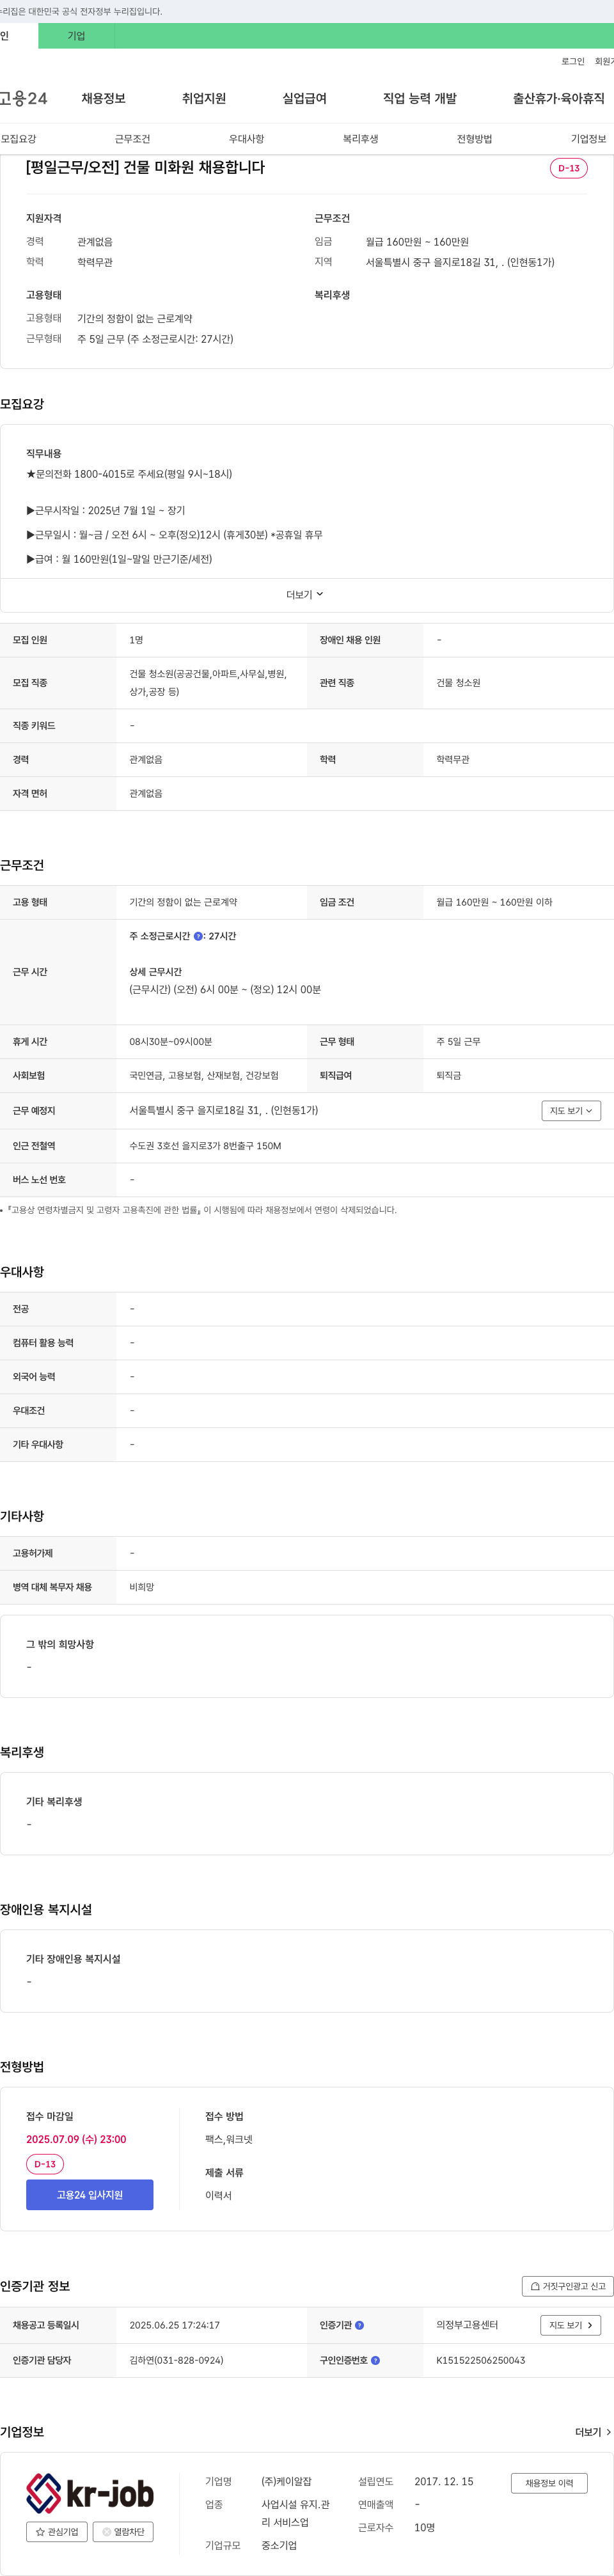Viewport: 614px width, 2576px height.
Task: Open the 채용정보 menu
Action: click(103, 98)
